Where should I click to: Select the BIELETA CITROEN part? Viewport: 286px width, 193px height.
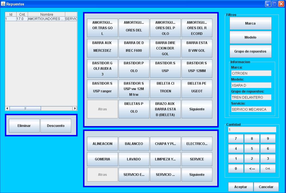165,89
